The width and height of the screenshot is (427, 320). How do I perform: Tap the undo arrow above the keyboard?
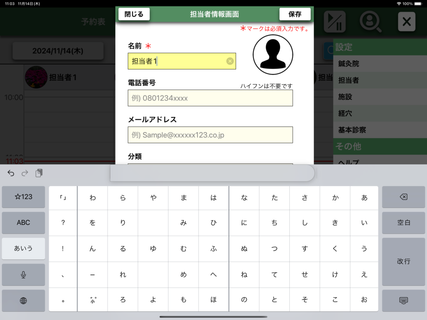click(11, 173)
